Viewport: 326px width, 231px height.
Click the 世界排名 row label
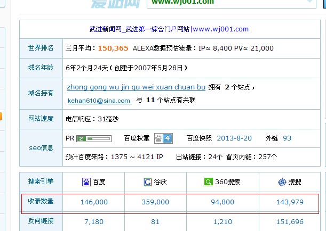[x=41, y=48]
